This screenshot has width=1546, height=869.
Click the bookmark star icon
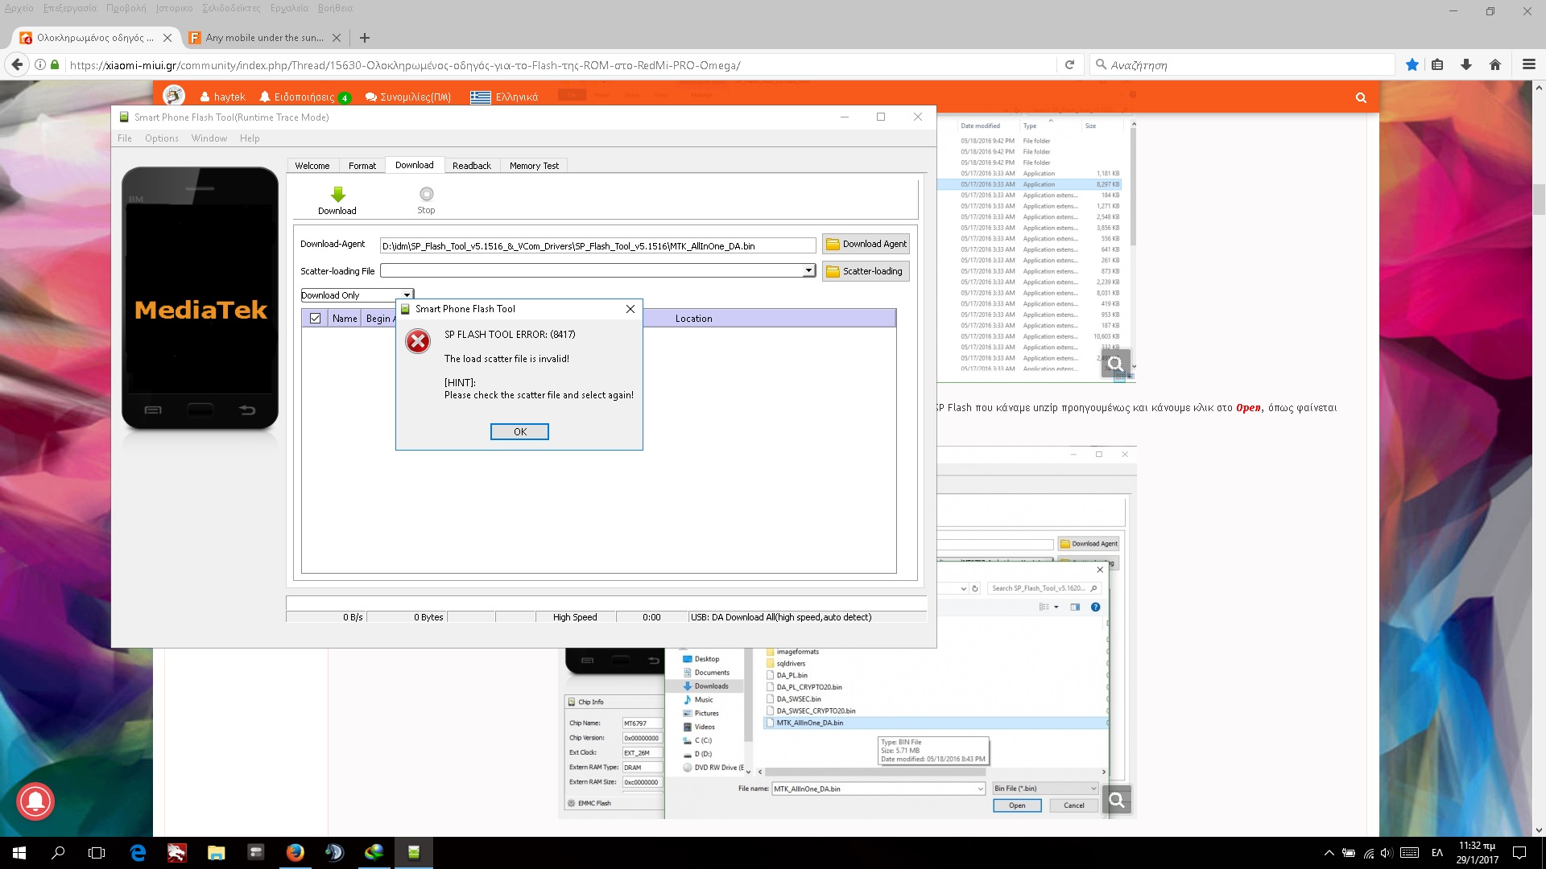point(1412,65)
